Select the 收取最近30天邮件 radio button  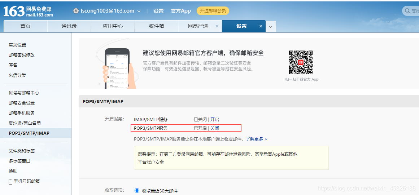137,190
